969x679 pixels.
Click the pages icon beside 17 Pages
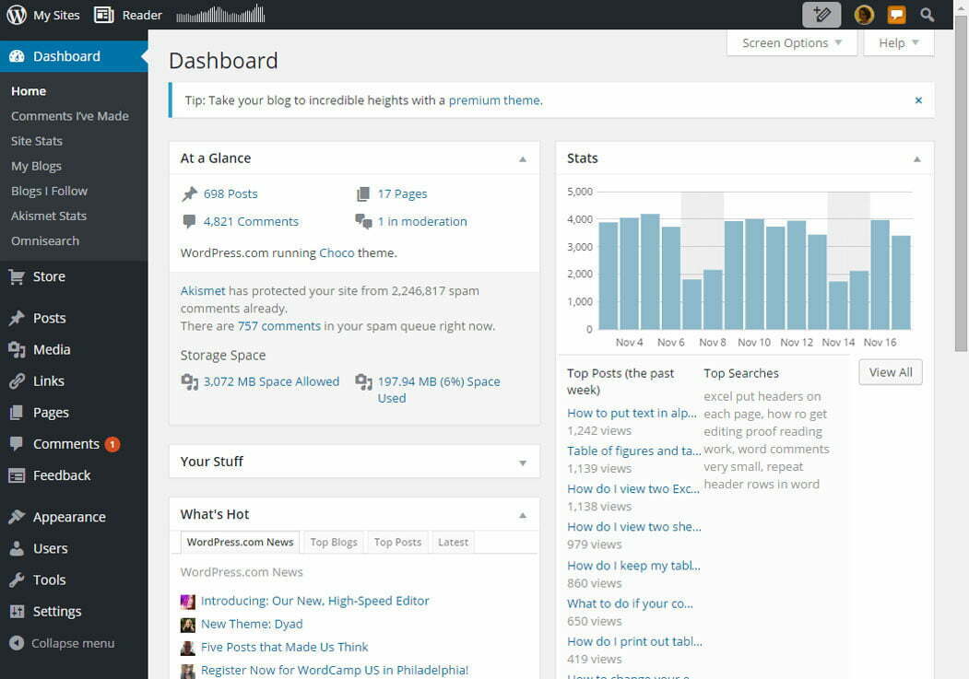[x=362, y=193]
